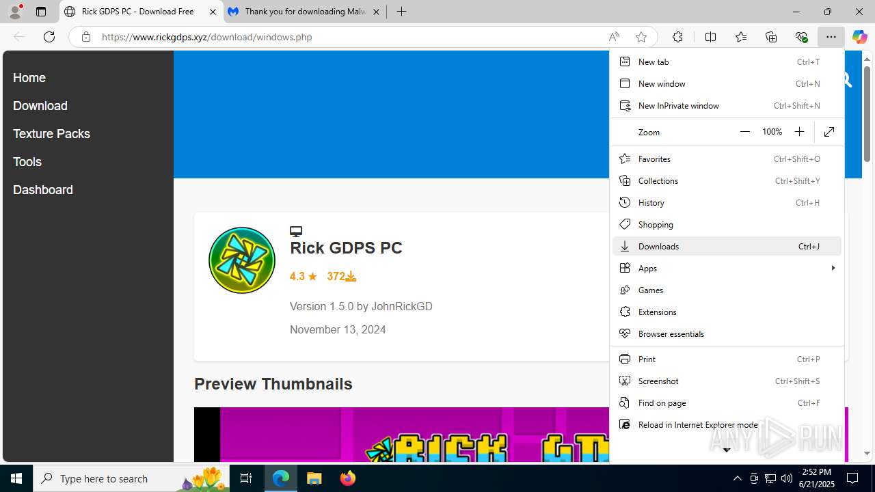The height and width of the screenshot is (492, 875).
Task: Click Shopping in the menu
Action: point(727,224)
